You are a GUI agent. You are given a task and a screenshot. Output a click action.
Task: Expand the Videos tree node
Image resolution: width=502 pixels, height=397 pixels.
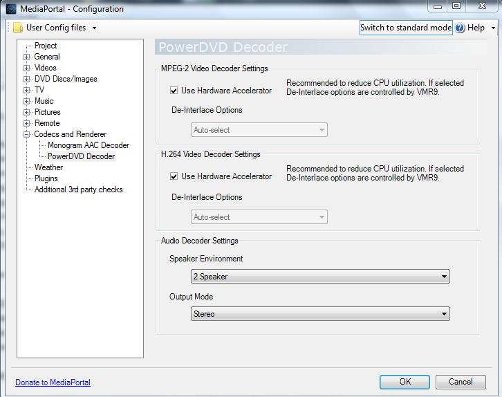[26, 68]
